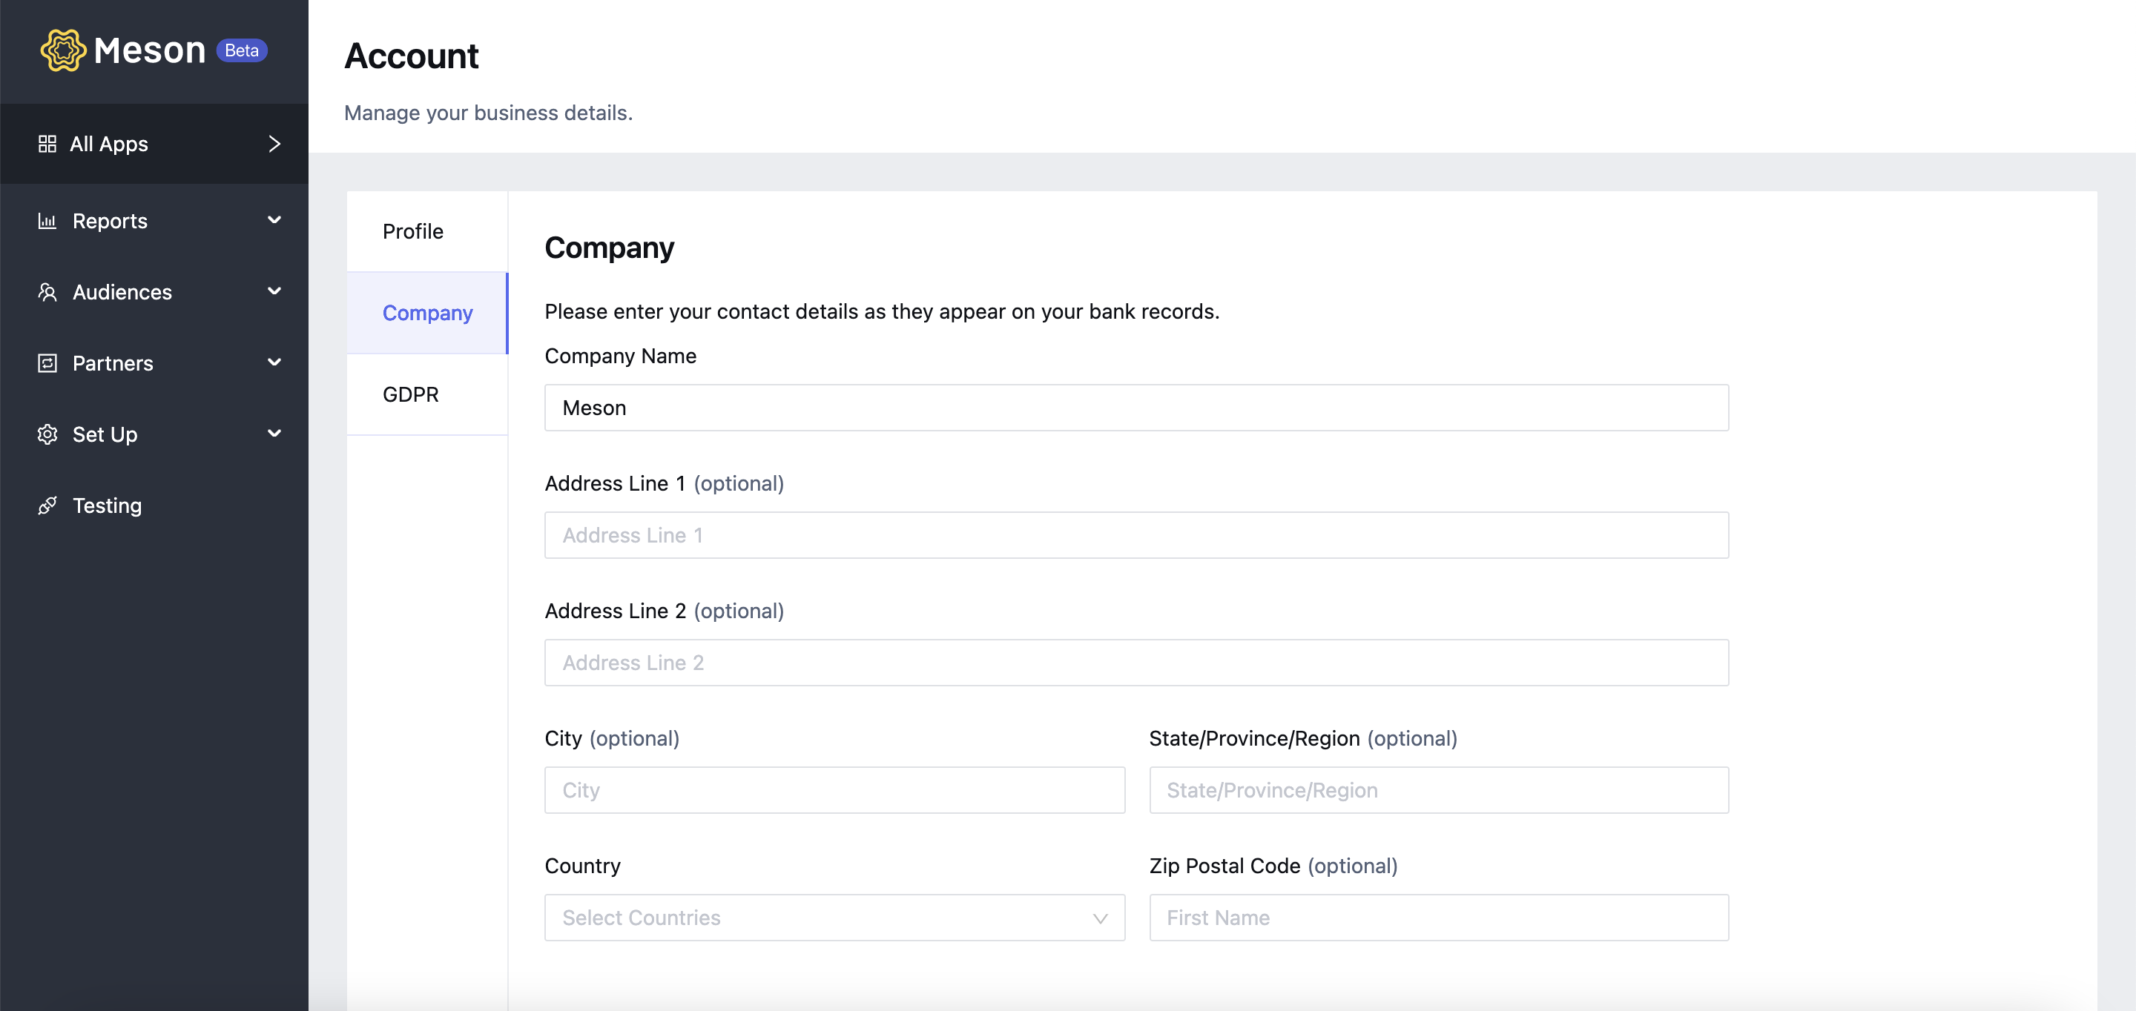Viewport: 2136px width, 1011px height.
Task: Click the State/Province/Region field
Action: [x=1439, y=789]
